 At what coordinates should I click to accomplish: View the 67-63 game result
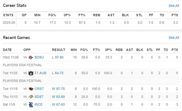[60, 104]
